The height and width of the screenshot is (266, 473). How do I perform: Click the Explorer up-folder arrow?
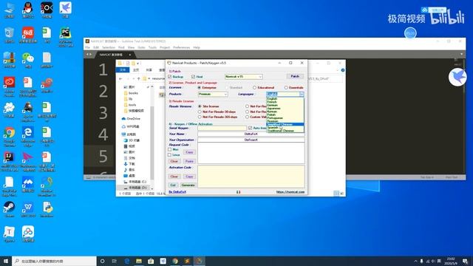point(139,79)
